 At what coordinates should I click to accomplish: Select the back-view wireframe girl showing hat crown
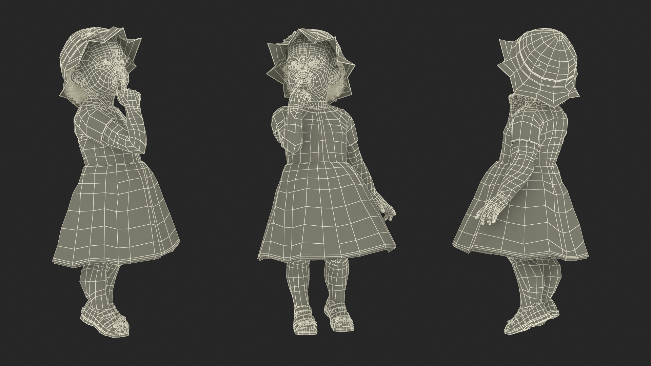(x=520, y=181)
